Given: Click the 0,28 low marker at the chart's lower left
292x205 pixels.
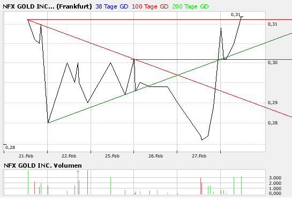Looking at the screenshot, I should click(10, 147).
